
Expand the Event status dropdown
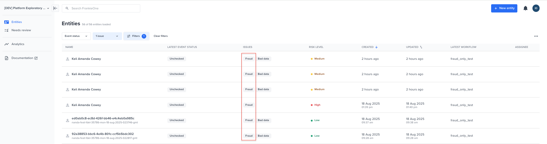pyautogui.click(x=76, y=36)
